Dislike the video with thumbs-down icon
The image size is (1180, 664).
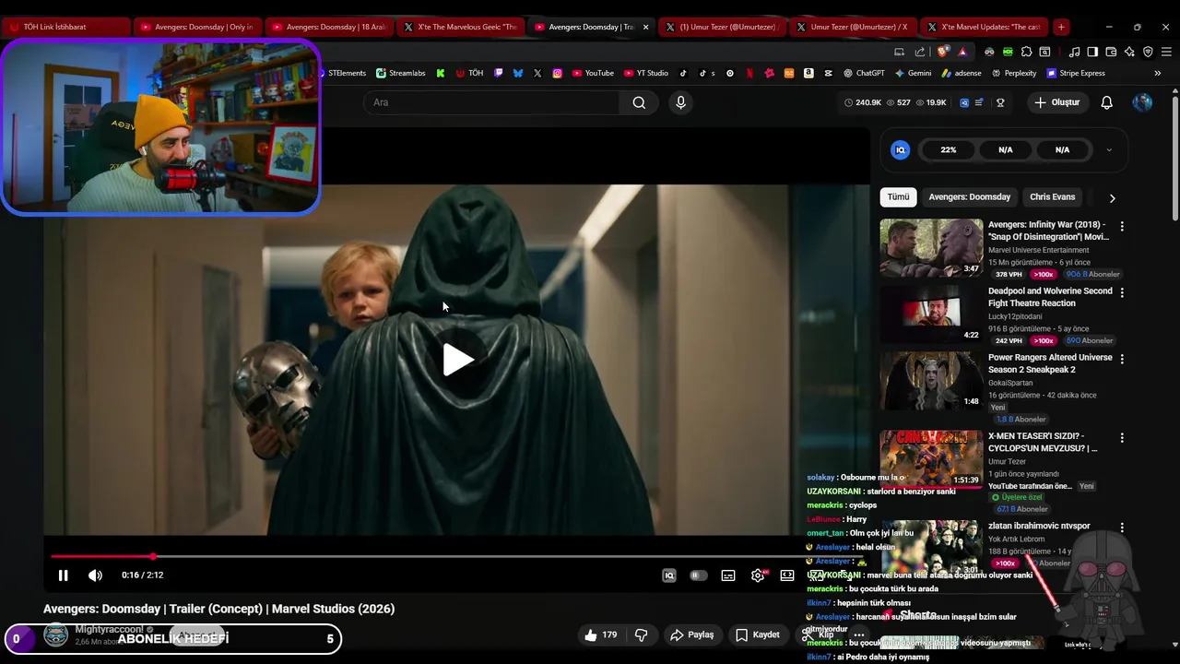[641, 634]
